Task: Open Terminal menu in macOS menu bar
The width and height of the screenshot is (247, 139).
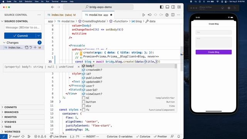Action: 55,2
